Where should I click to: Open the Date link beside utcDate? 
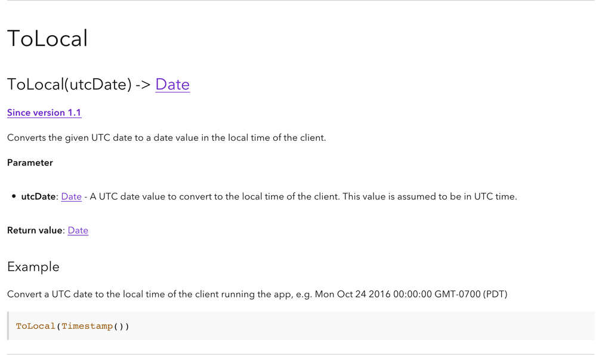pyautogui.click(x=72, y=196)
